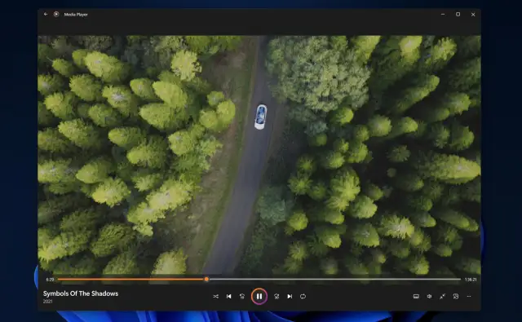Toggle repeat mode
522x322 pixels.
(303, 297)
